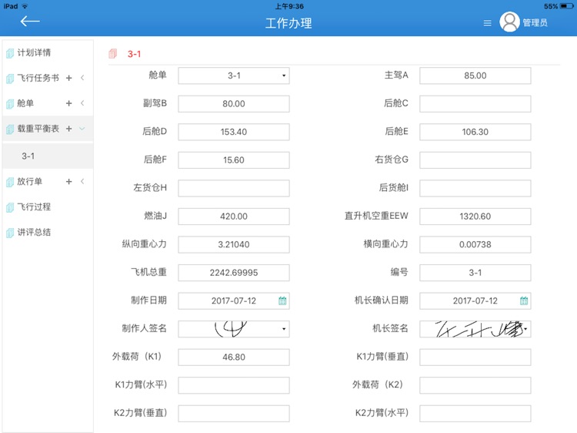The width and height of the screenshot is (577, 433).
Task: Click the 放行单 document icon
Action: tap(10, 182)
